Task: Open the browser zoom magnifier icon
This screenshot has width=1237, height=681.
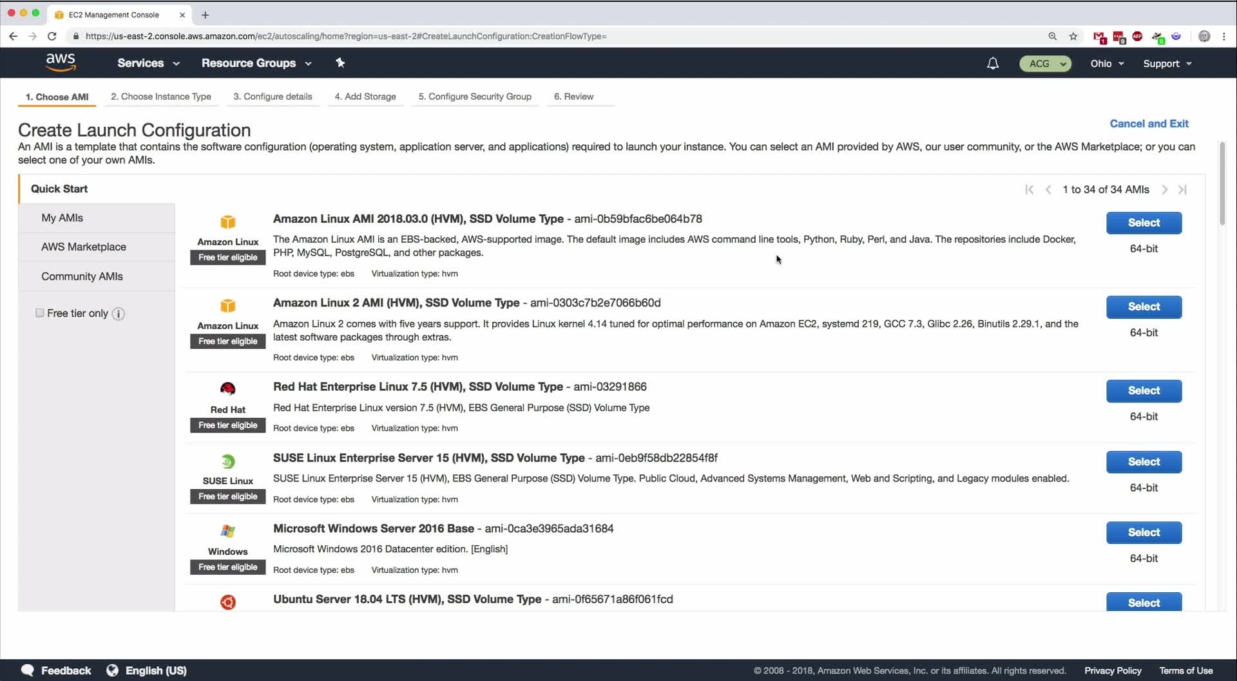Action: [1053, 36]
